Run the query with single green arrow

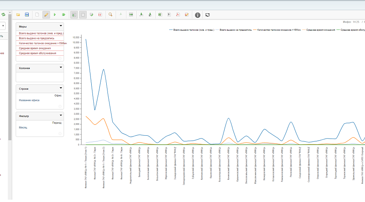(x=55, y=15)
